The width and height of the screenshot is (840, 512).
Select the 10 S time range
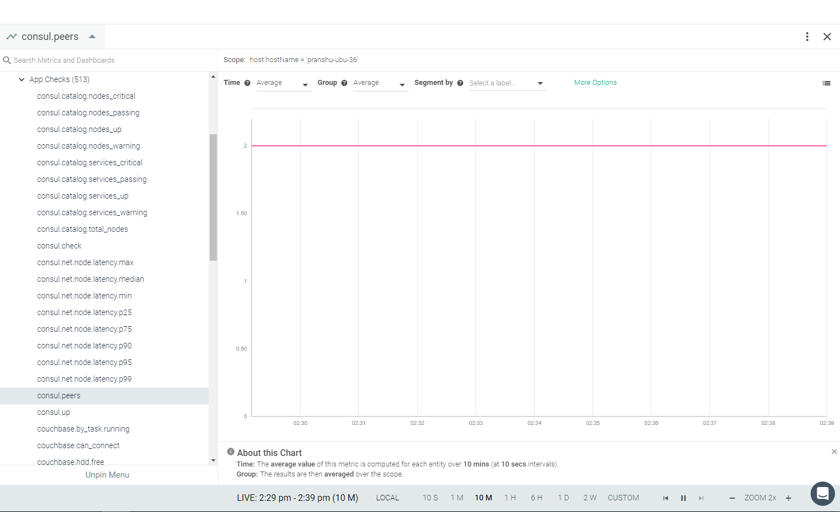click(x=431, y=498)
